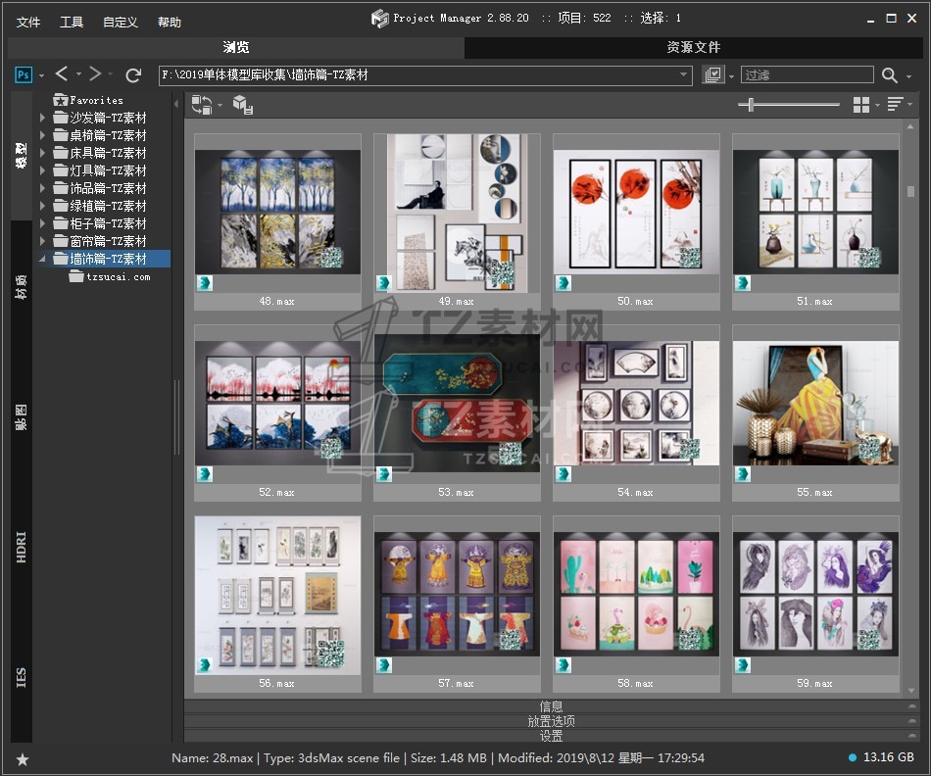
Task: Switch to the 资源文件 tab
Action: click(693, 47)
